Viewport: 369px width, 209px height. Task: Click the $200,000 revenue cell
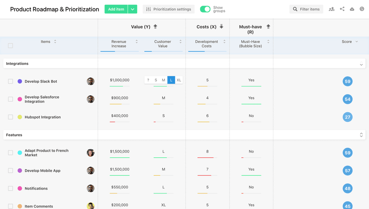point(120,205)
